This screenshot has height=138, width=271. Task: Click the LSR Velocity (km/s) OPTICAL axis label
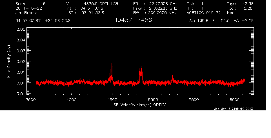[x=140, y=105]
